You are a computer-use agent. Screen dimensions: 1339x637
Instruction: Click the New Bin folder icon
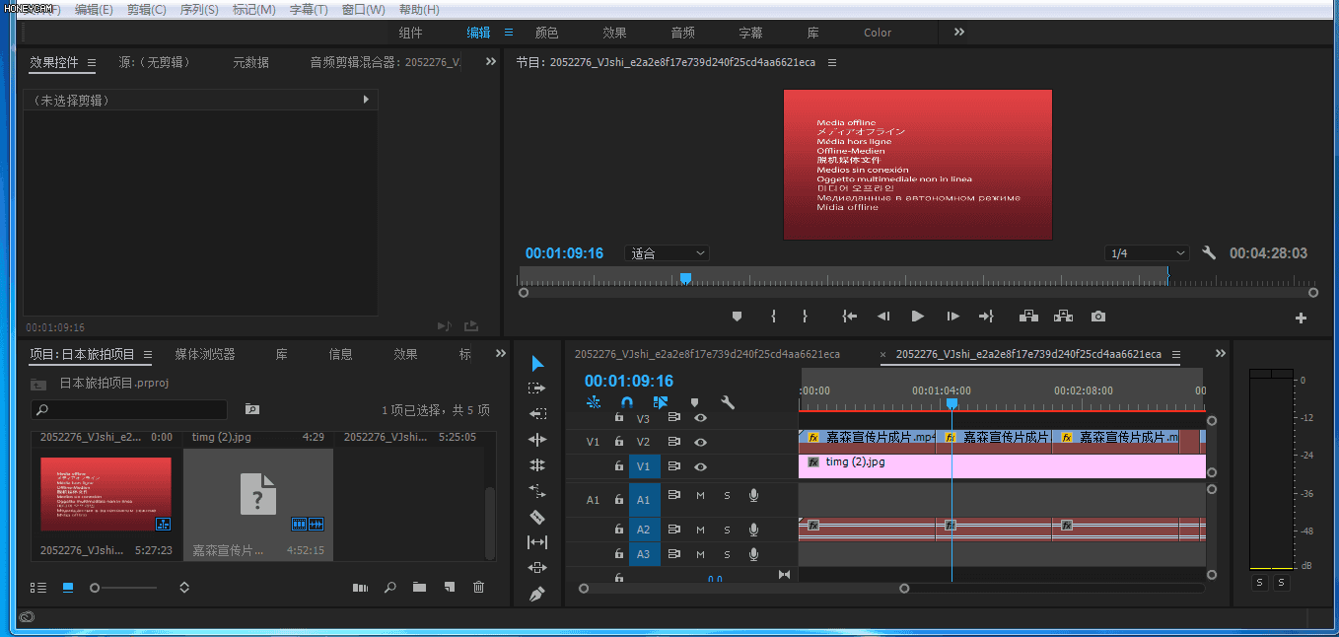point(419,588)
